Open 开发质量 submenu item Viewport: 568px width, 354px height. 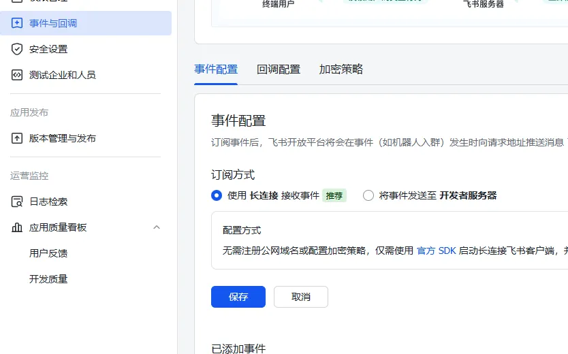(48, 279)
